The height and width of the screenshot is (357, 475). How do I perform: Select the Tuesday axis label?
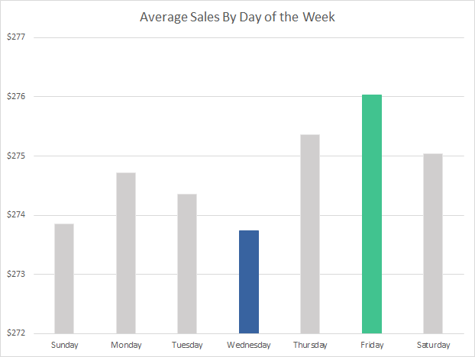click(187, 345)
